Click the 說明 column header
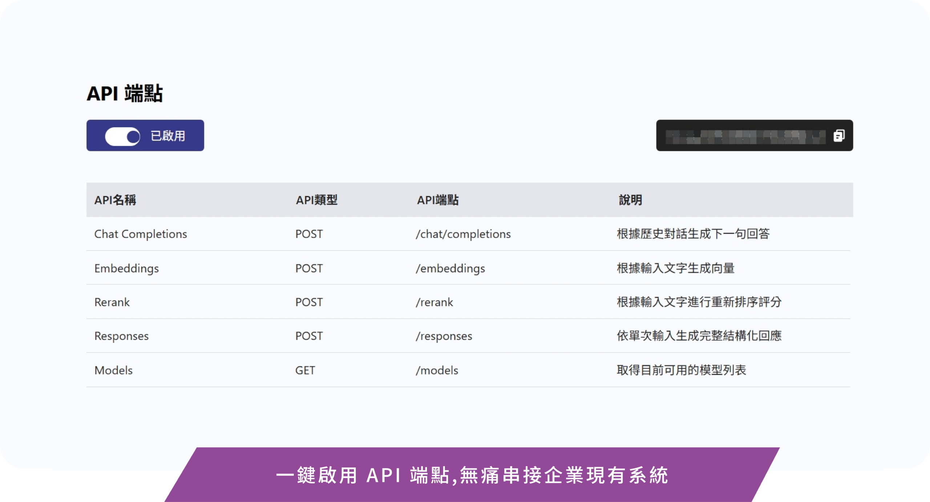Viewport: 930px width, 502px height. click(x=630, y=200)
